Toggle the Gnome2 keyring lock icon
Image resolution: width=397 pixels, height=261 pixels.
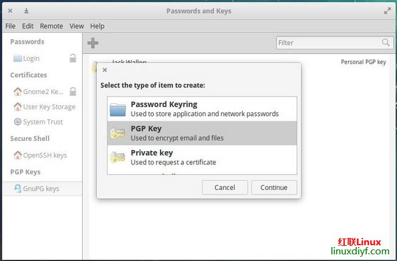click(72, 92)
